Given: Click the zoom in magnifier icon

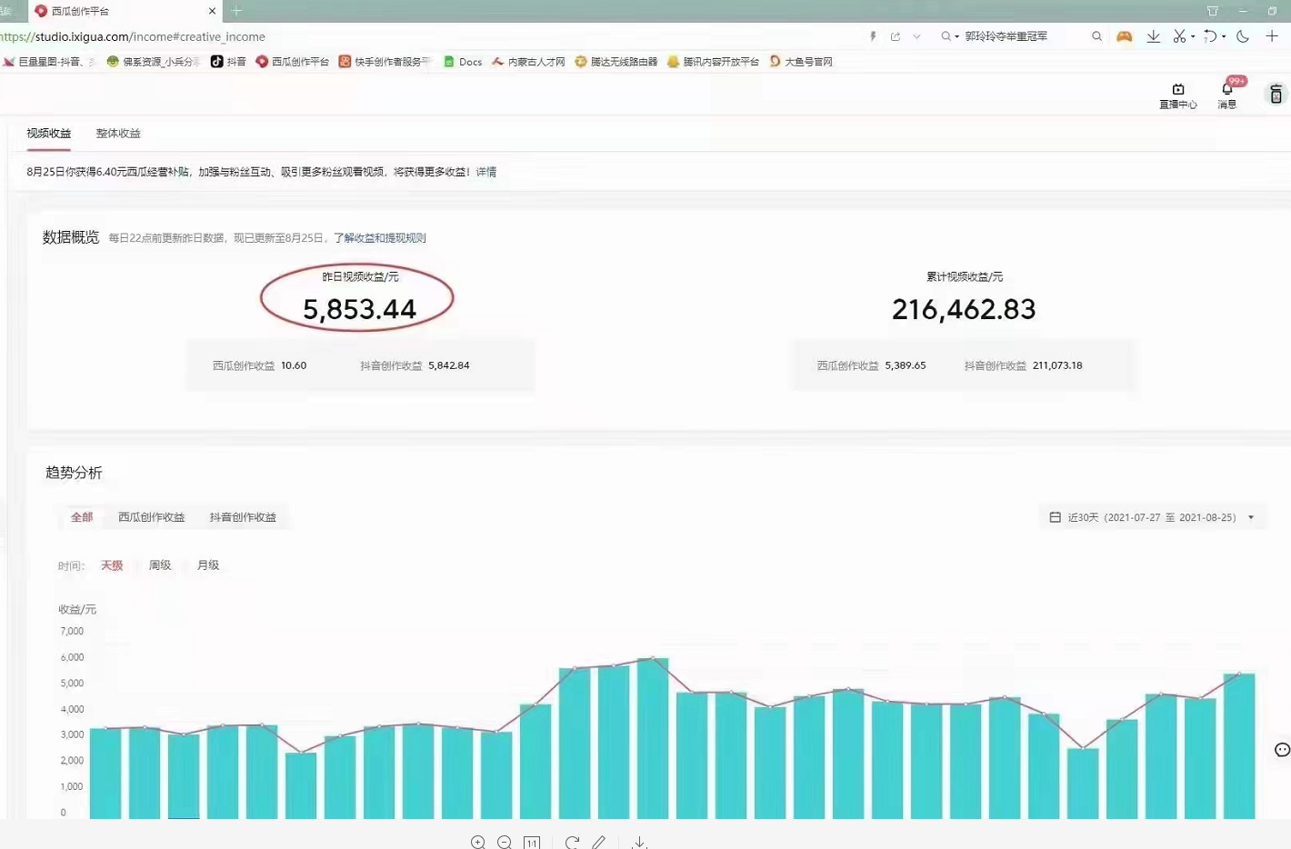Looking at the screenshot, I should 477,843.
